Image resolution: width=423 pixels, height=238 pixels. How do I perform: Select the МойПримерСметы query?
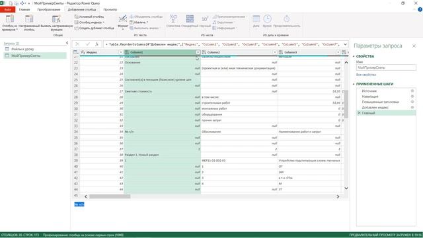pos(35,56)
